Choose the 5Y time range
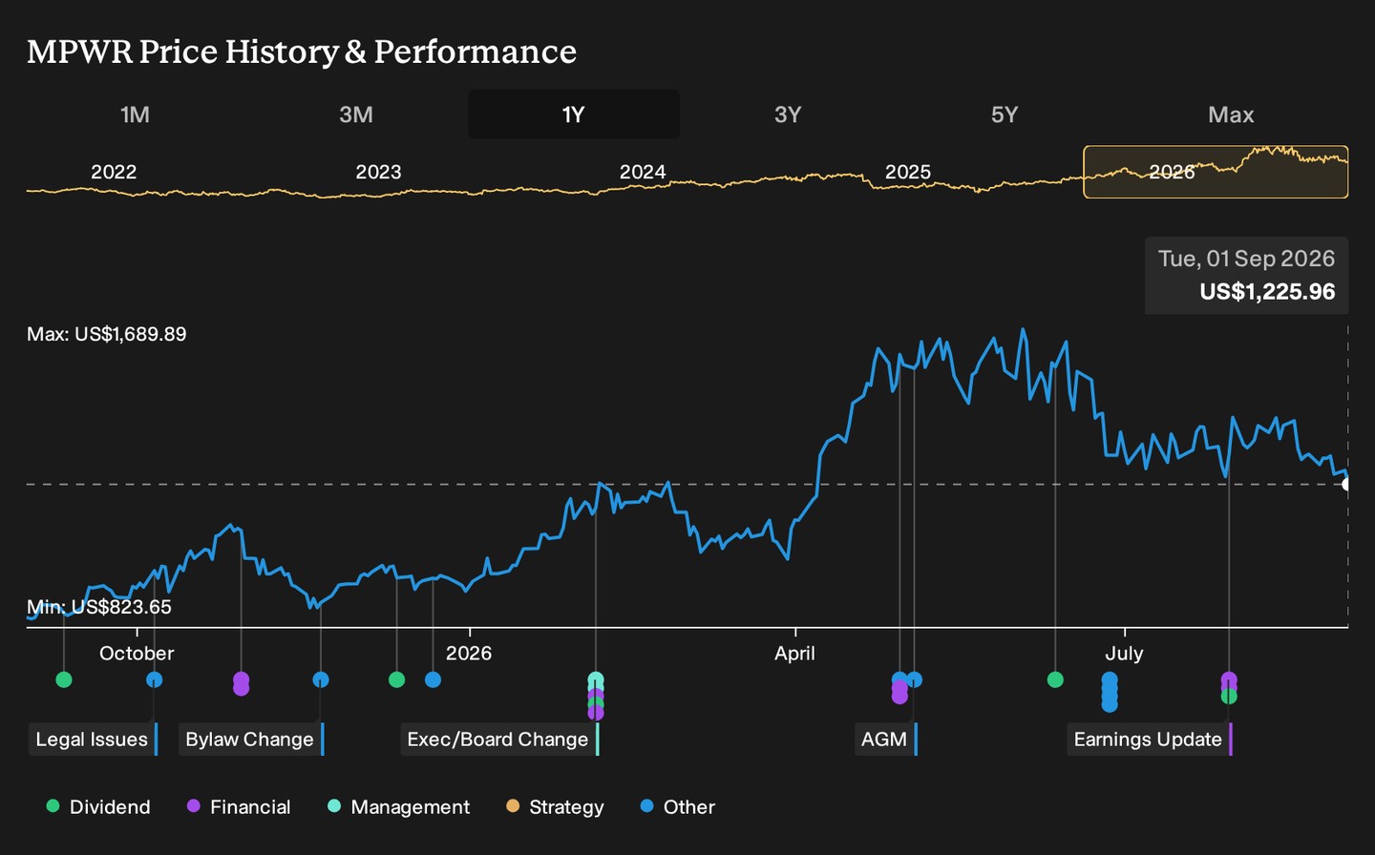 click(x=1005, y=115)
